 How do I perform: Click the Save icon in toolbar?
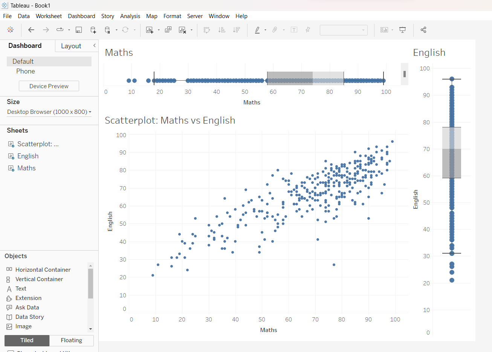point(79,30)
